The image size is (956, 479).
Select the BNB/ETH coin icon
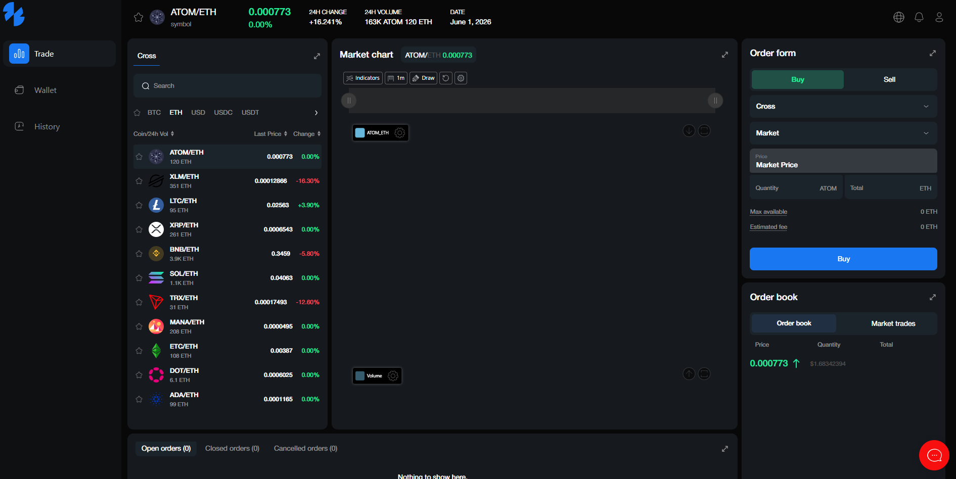click(156, 254)
